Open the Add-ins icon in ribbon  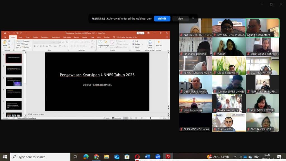tap(159, 43)
